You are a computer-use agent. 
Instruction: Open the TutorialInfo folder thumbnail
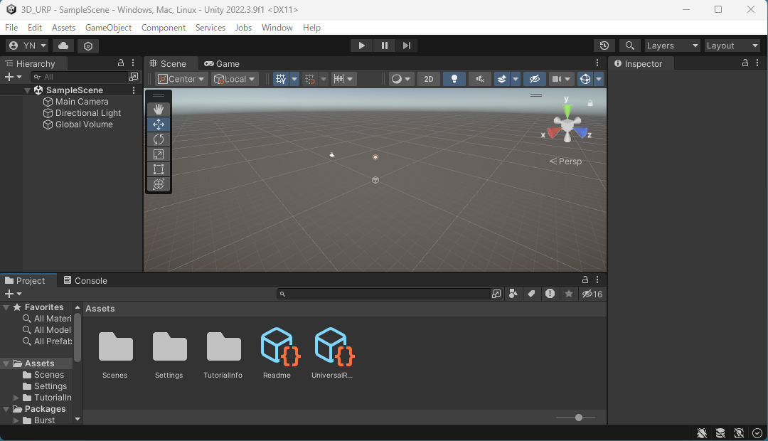(x=223, y=349)
